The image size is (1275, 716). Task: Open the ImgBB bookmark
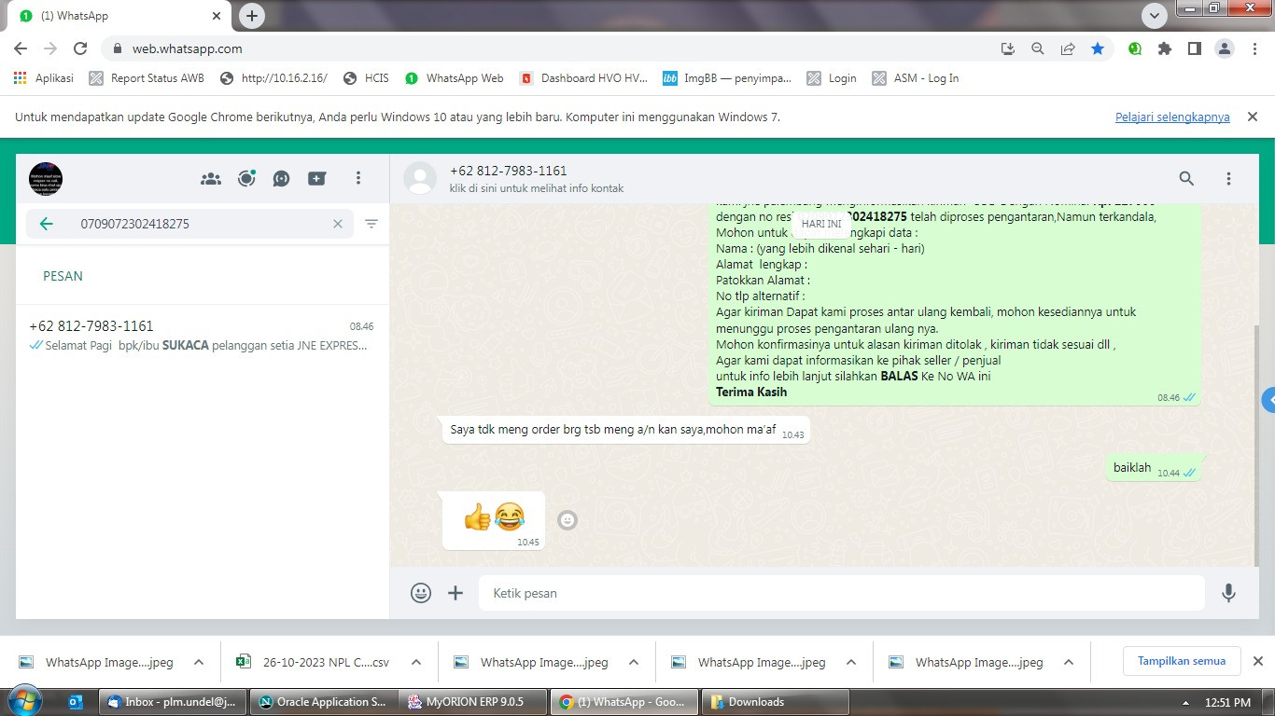(727, 78)
